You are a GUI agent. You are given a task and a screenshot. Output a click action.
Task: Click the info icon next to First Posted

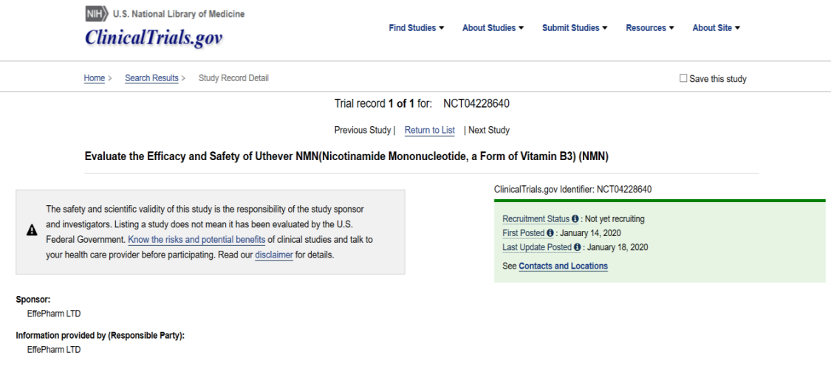coord(550,233)
